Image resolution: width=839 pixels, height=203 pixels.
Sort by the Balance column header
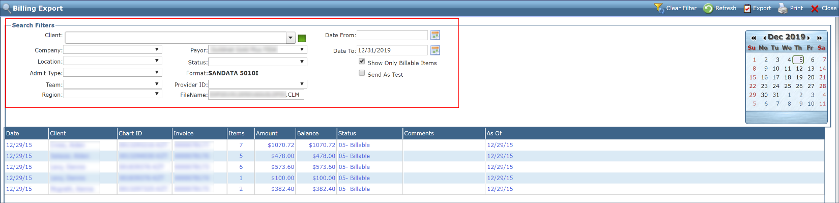click(x=316, y=133)
